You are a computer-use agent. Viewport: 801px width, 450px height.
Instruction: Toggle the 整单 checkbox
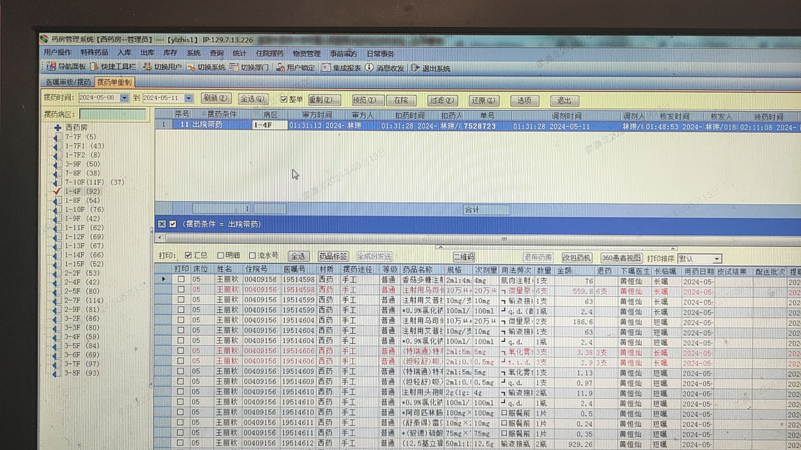(x=284, y=99)
